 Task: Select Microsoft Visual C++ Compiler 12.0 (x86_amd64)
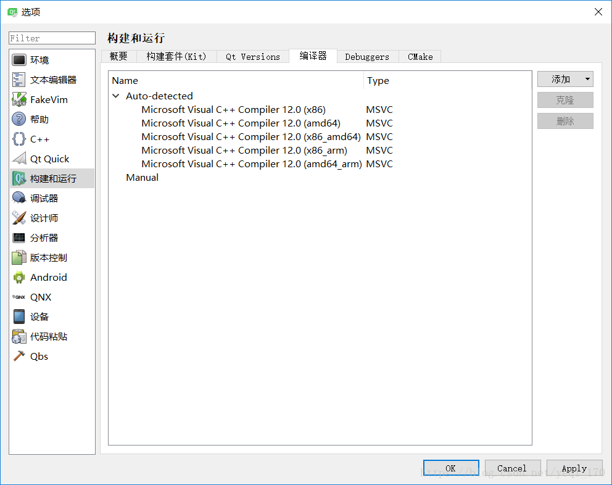tap(251, 136)
